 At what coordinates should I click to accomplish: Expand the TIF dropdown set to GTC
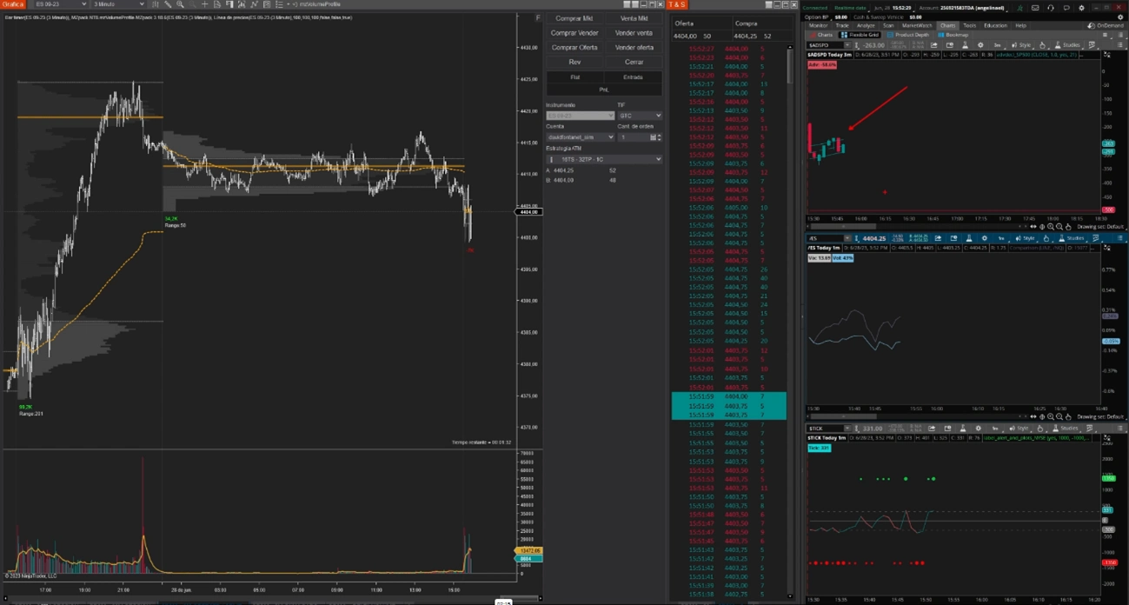pos(640,116)
